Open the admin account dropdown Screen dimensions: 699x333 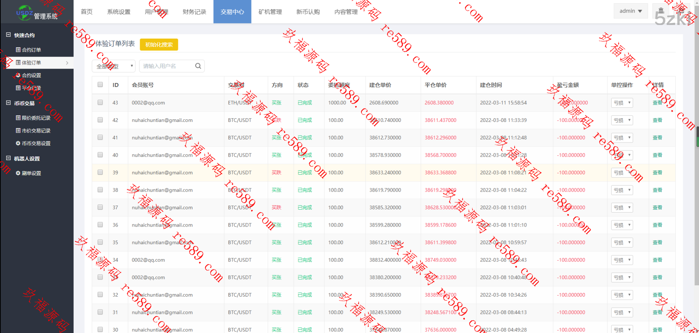pos(630,11)
